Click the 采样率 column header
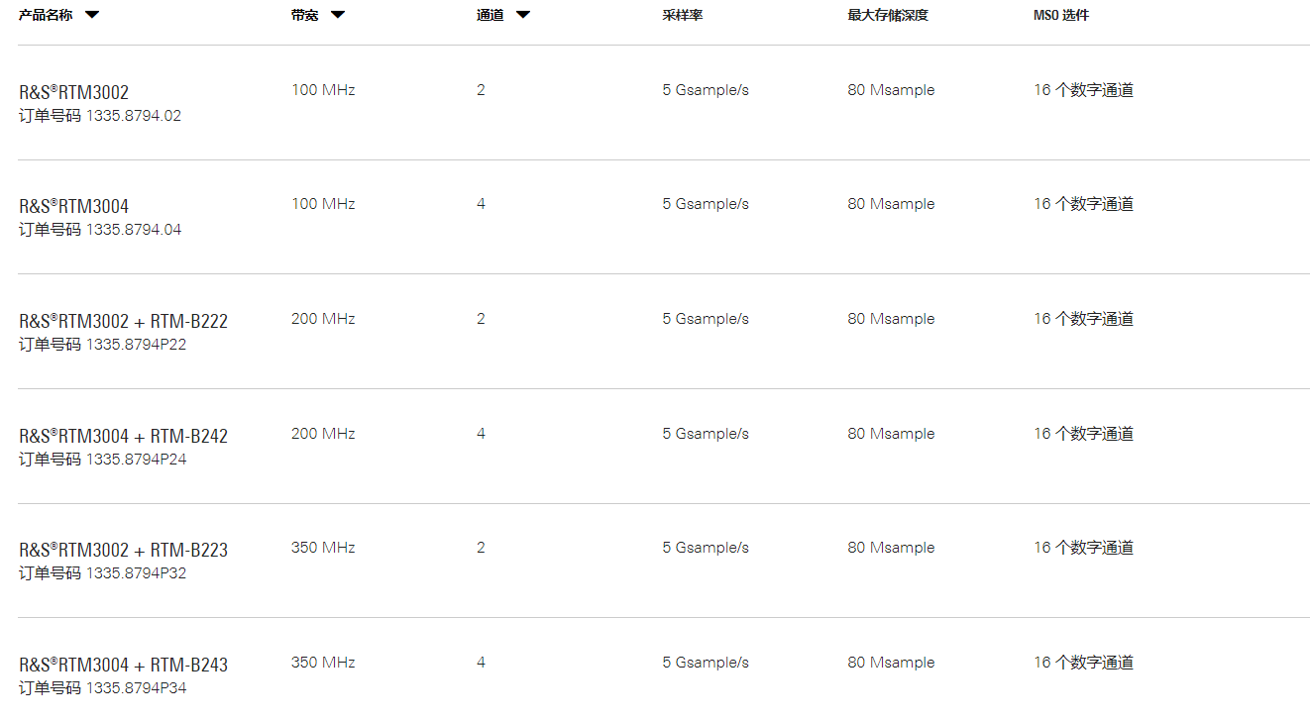The image size is (1310, 721). pyautogui.click(x=683, y=15)
